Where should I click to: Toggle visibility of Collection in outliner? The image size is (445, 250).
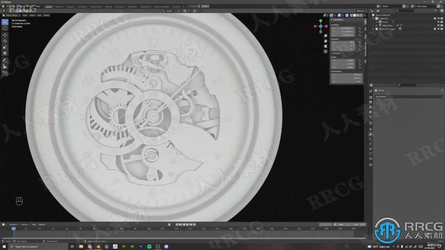(x=438, y=18)
